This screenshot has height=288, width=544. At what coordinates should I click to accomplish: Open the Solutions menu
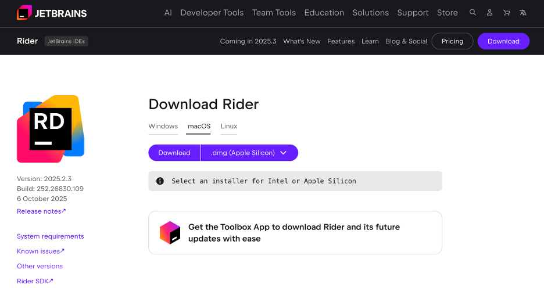point(371,13)
